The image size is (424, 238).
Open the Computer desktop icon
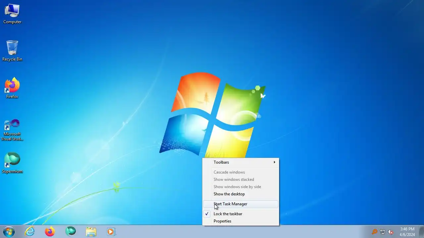(x=12, y=14)
